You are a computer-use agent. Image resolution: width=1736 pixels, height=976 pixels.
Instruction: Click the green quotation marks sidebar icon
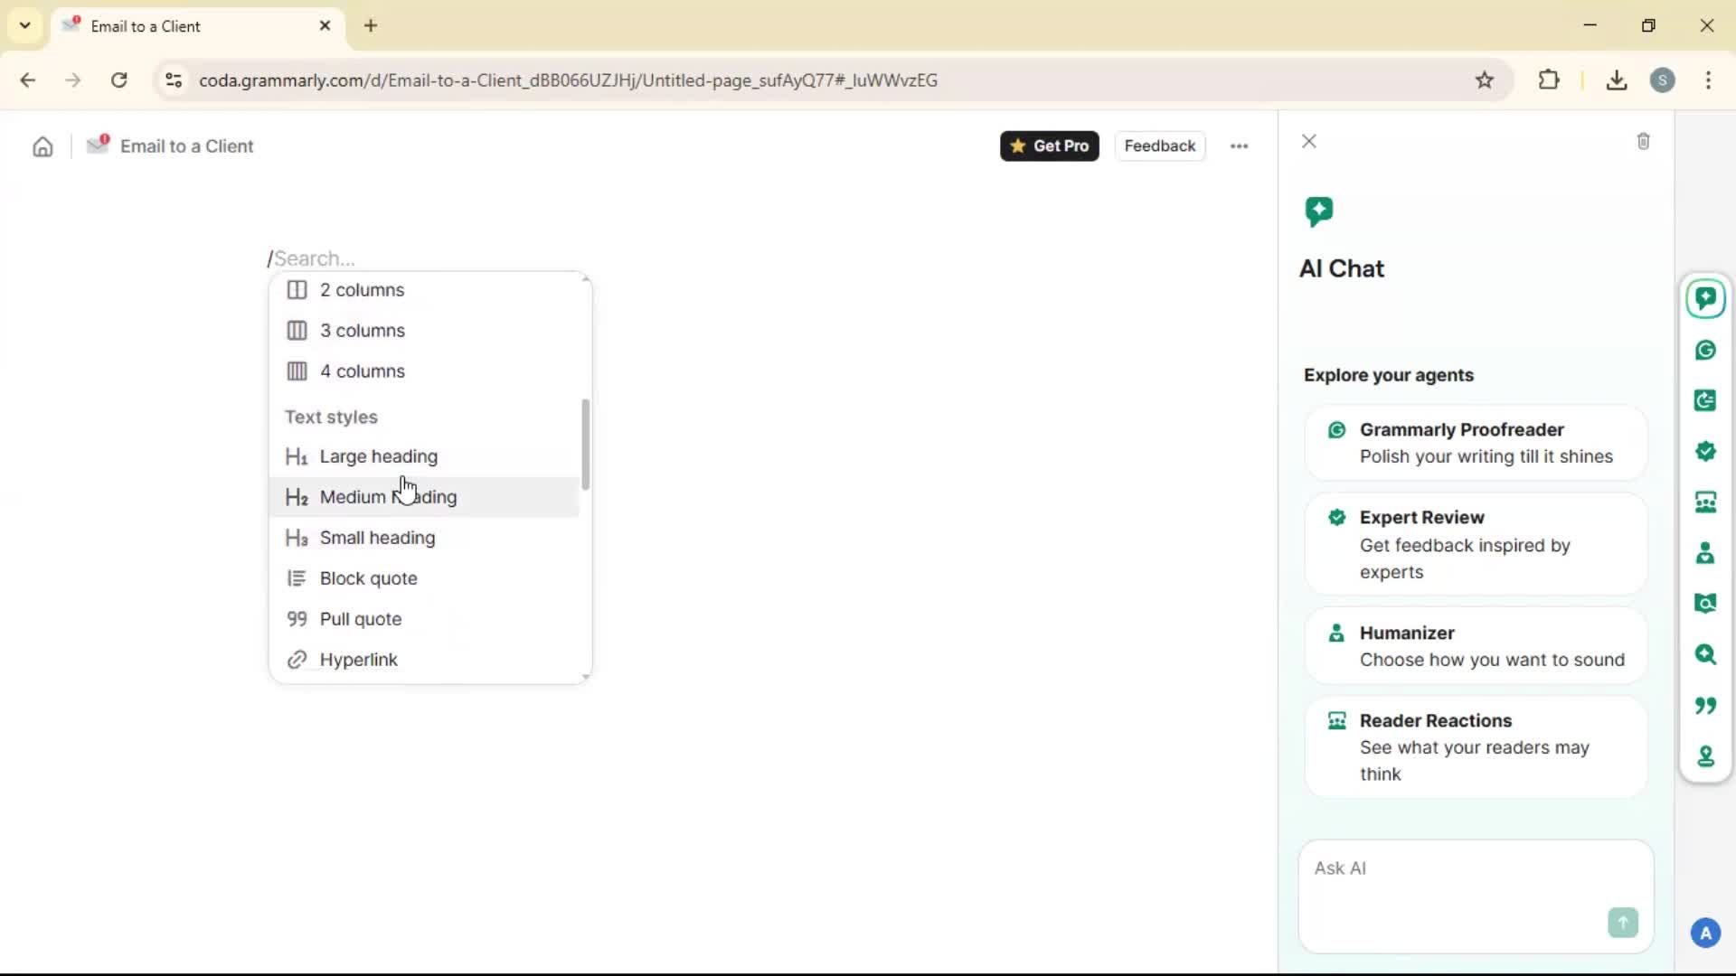coord(1705,705)
